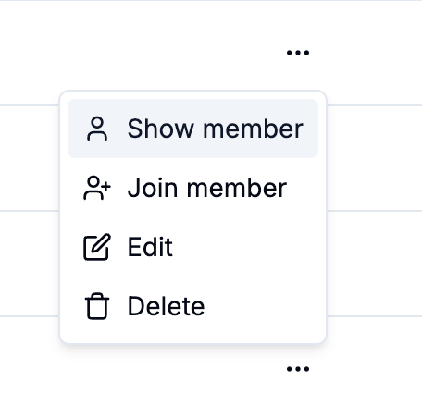Choose the Delete menu entry
Viewport: 422px width, 418px height.
[192, 306]
